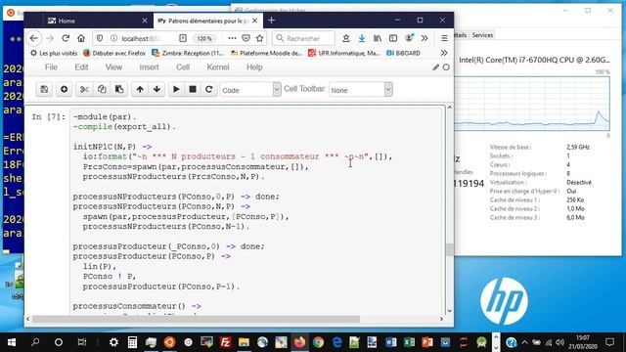Move the selected cell down
This screenshot has height=352, width=626.
coord(156,89)
